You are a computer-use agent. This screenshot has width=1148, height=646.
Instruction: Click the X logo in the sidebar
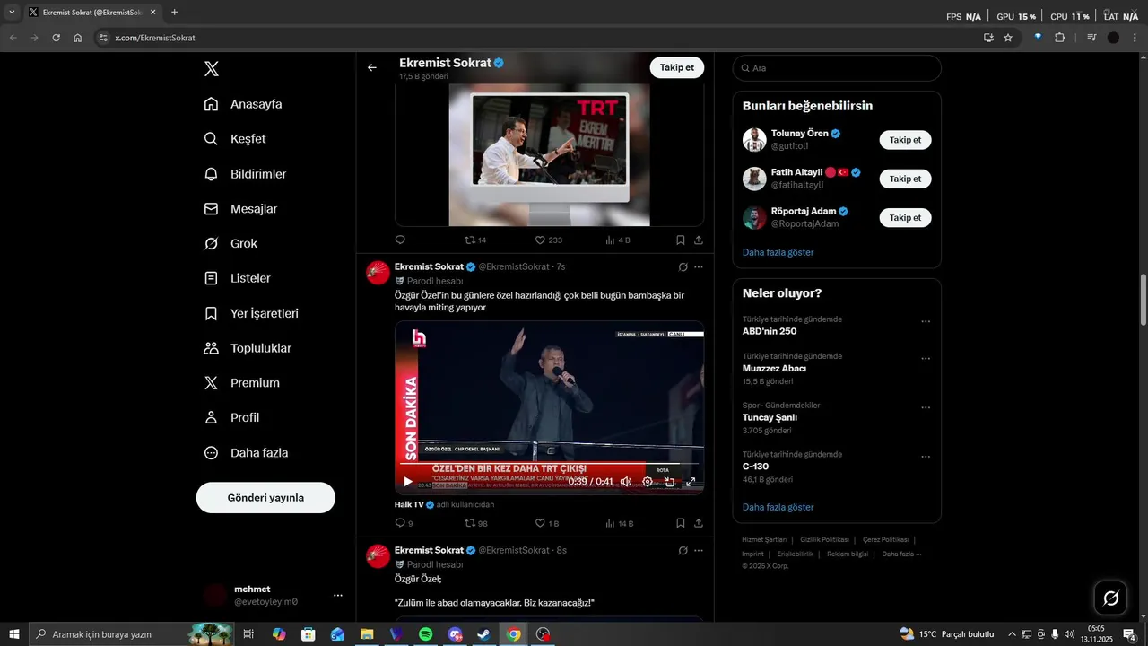pyautogui.click(x=212, y=69)
